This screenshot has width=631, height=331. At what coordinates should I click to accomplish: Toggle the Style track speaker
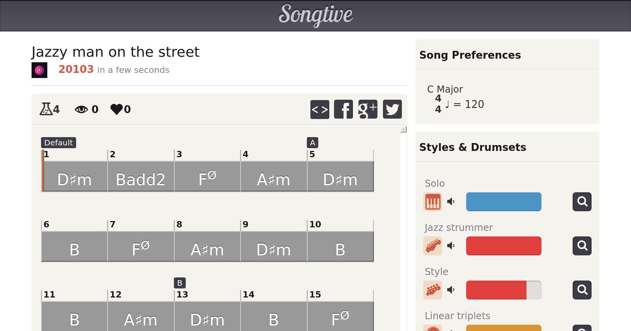(451, 290)
